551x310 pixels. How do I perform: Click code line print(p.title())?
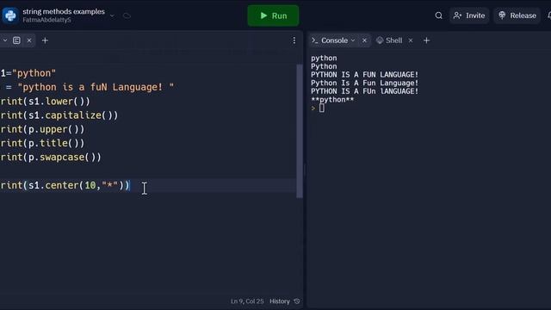tap(42, 143)
